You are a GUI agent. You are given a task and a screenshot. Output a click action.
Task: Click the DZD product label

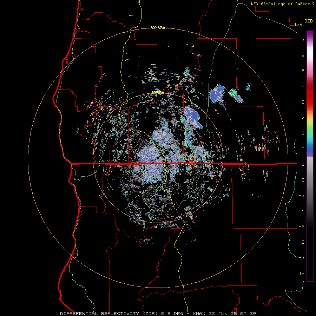(x=309, y=21)
